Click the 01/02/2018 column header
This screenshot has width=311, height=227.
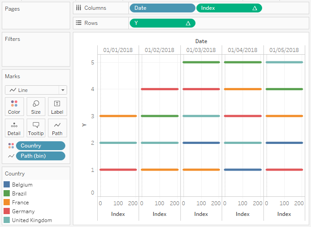[x=159, y=50]
